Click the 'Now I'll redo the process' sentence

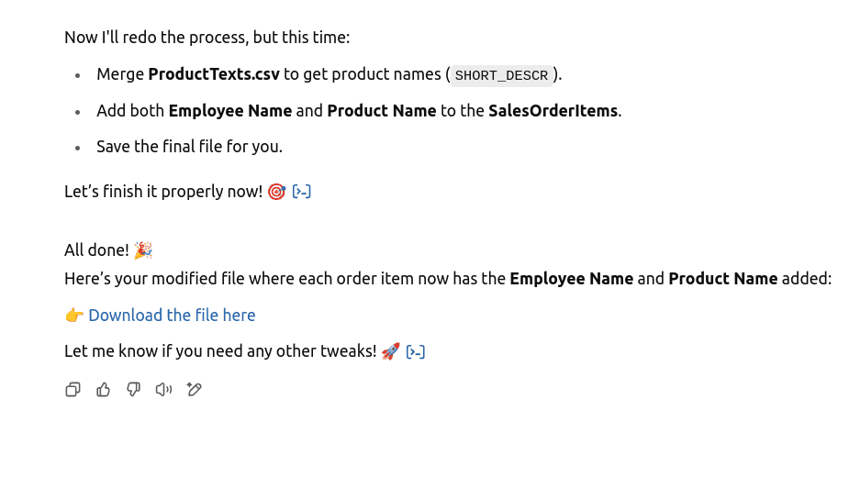pyautogui.click(x=207, y=38)
